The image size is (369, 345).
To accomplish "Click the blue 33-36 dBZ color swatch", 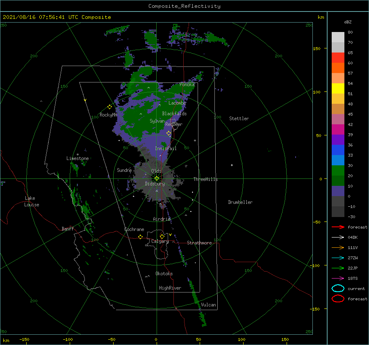I will coord(338,150).
